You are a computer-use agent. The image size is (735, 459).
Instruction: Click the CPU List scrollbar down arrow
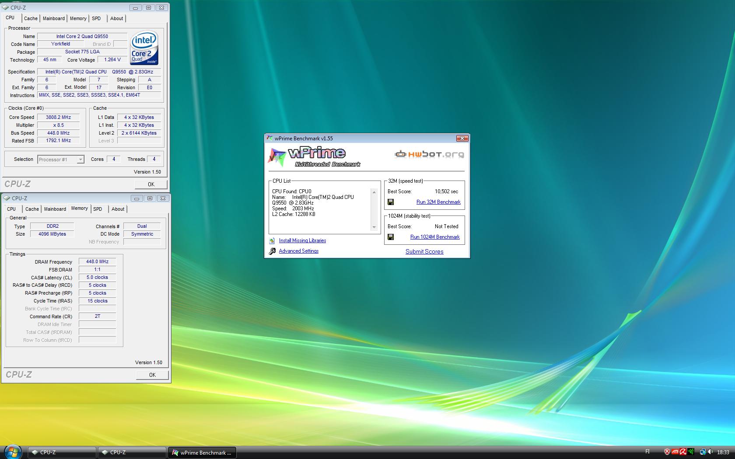coord(374,227)
